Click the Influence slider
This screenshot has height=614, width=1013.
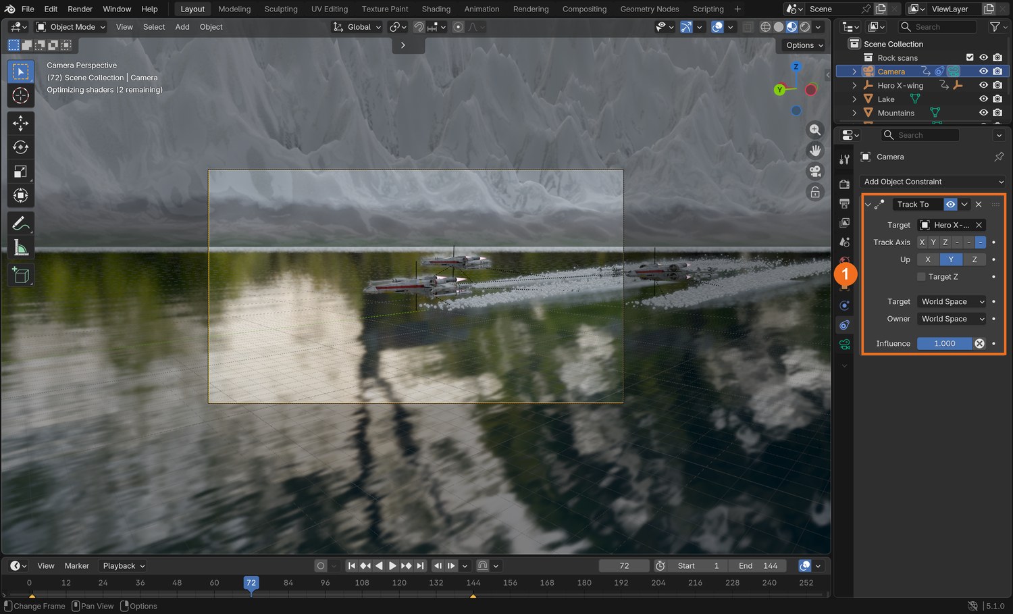point(945,344)
